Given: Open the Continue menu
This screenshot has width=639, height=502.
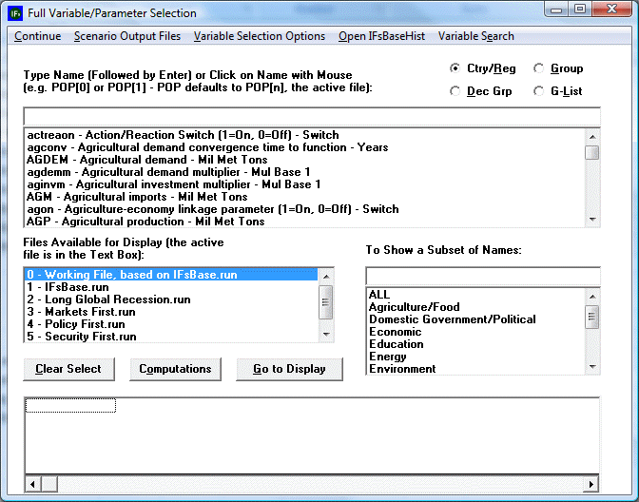Looking at the screenshot, I should [37, 36].
